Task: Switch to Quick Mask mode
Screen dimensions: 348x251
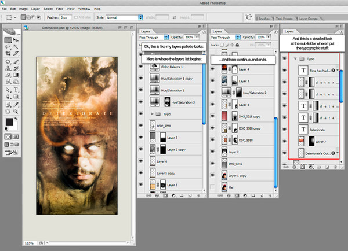Action: (15, 136)
